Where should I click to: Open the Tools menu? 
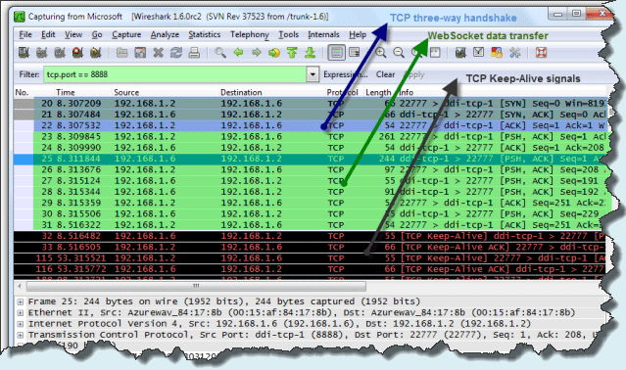pos(289,34)
